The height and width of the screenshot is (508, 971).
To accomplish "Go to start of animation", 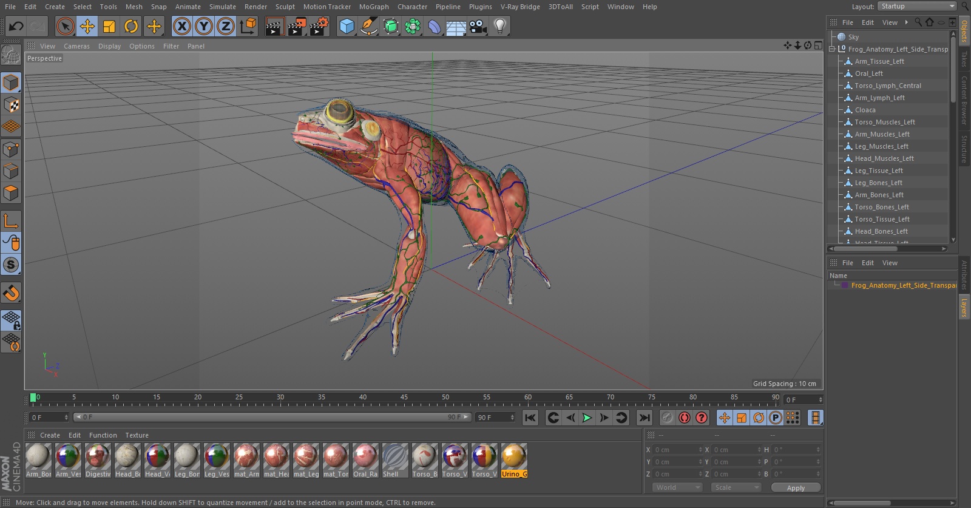I will click(x=530, y=418).
